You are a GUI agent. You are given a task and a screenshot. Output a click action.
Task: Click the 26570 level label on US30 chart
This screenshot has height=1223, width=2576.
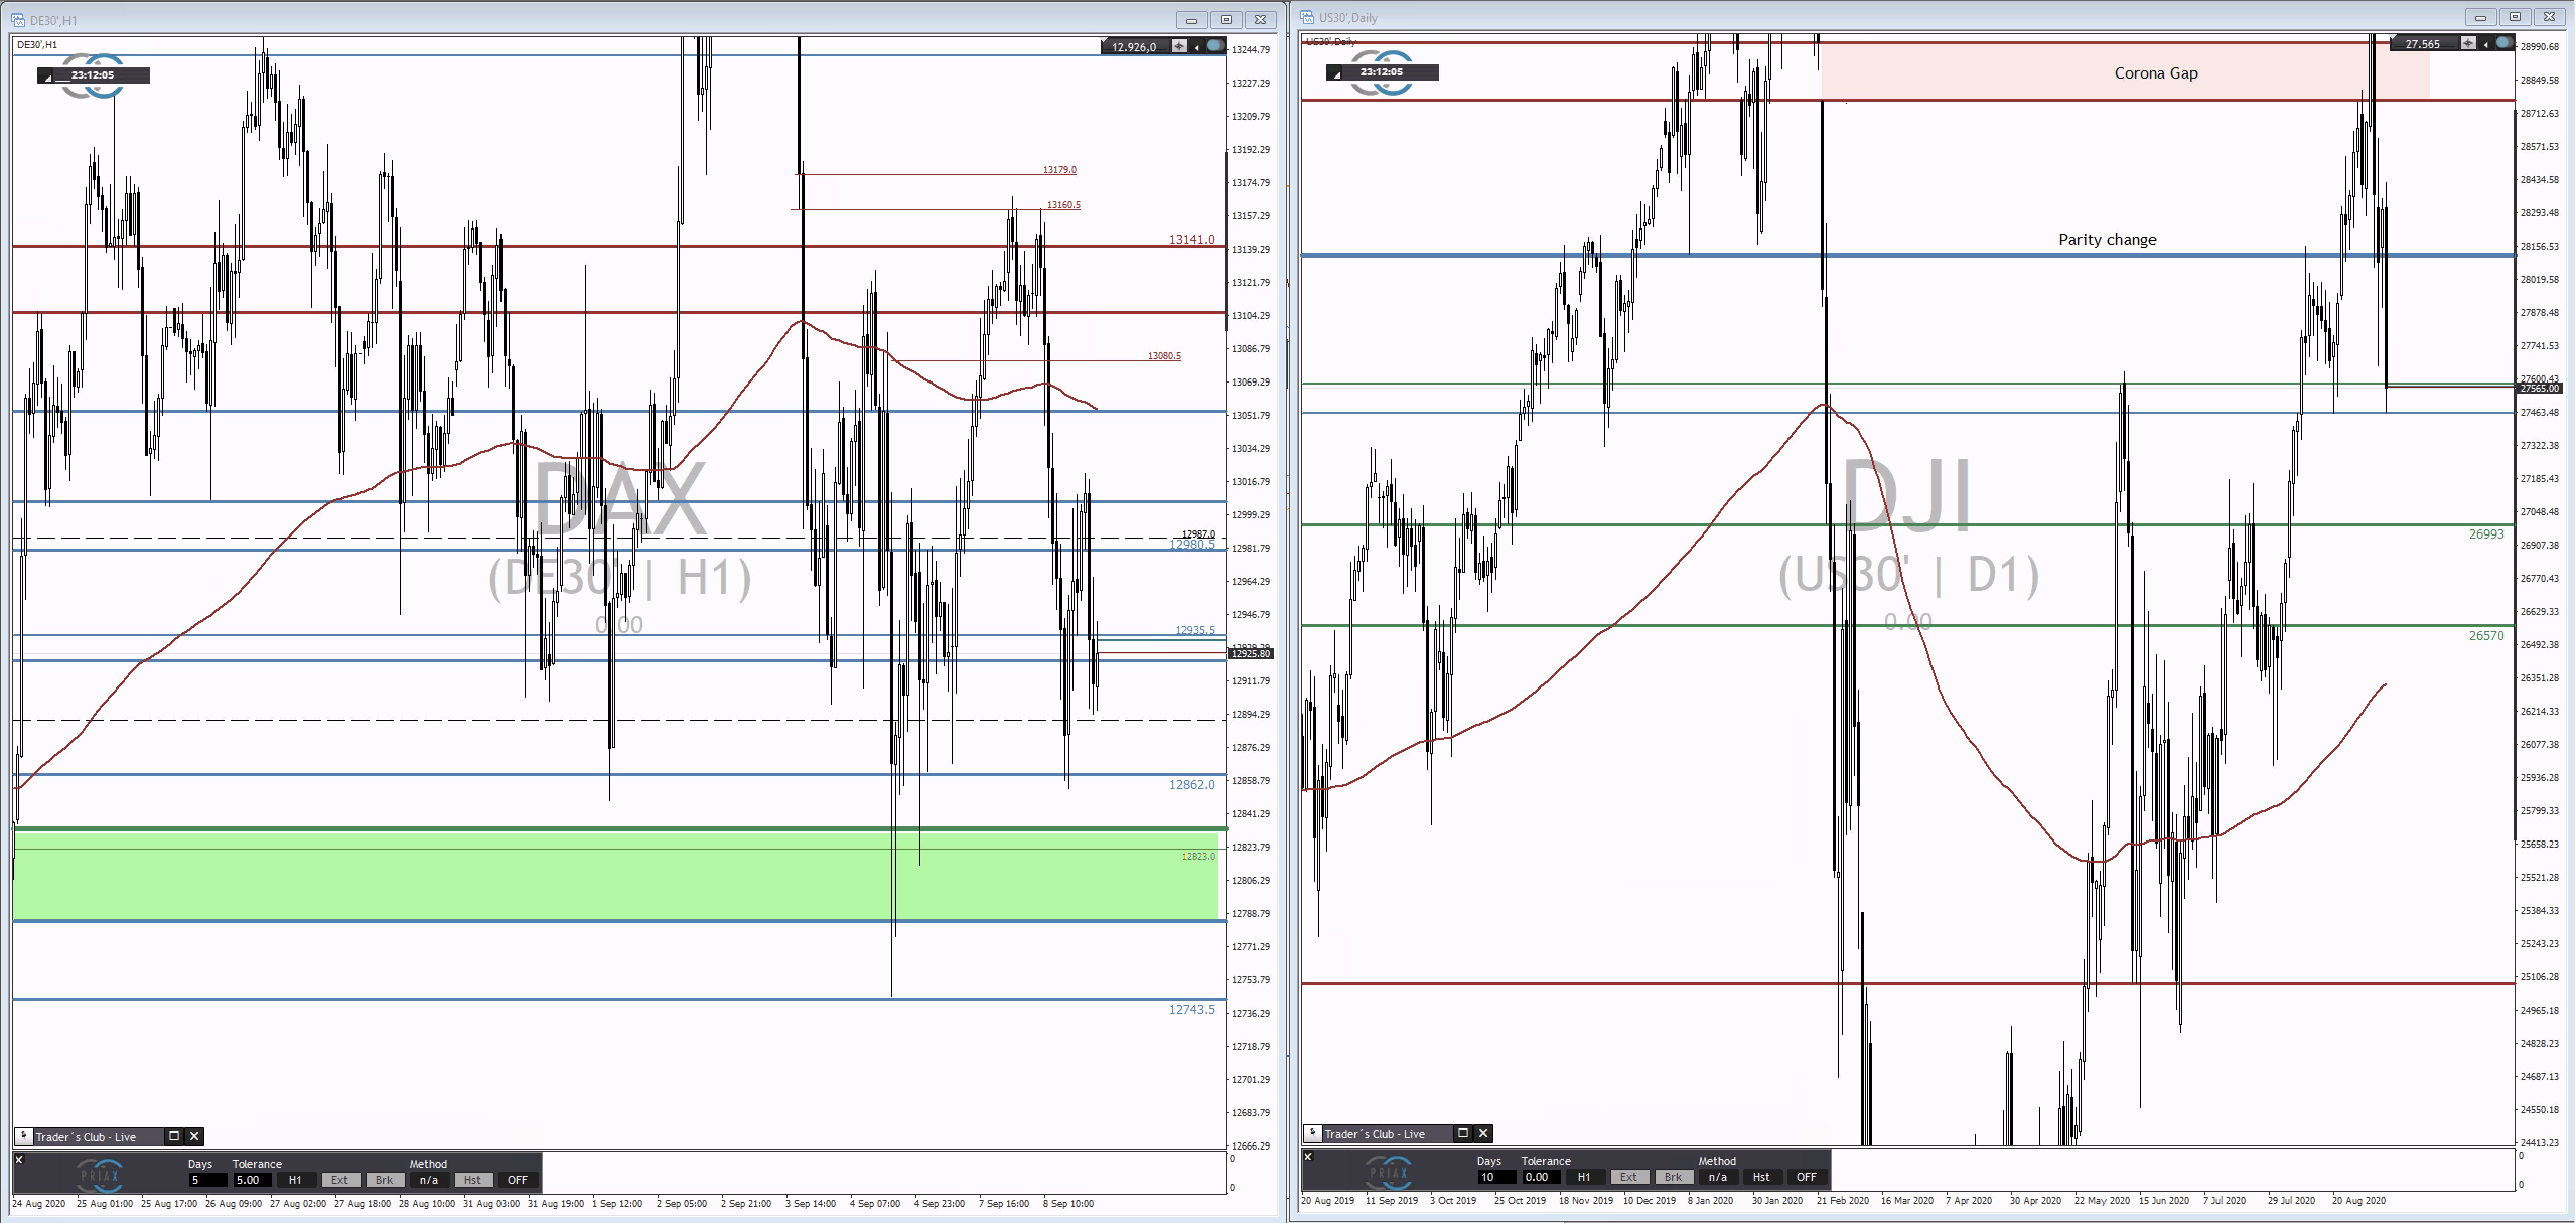point(2486,636)
